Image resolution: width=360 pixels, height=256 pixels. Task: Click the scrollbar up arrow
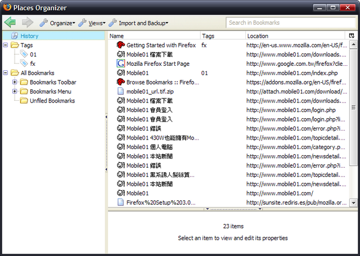click(x=353, y=44)
